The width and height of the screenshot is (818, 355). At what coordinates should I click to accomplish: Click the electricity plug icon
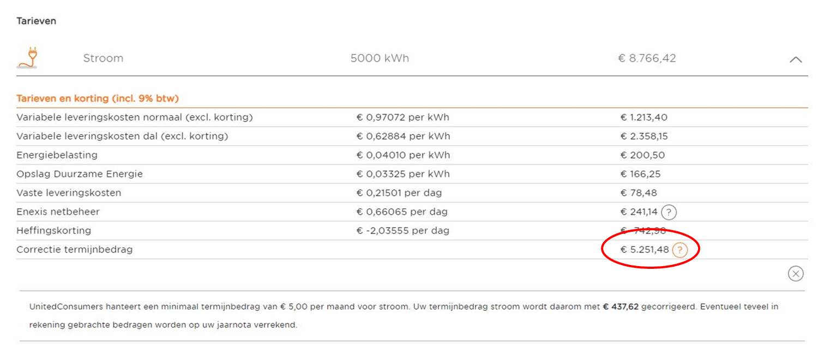coord(28,57)
